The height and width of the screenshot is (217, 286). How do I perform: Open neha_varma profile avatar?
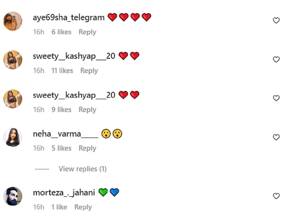coord(13,137)
